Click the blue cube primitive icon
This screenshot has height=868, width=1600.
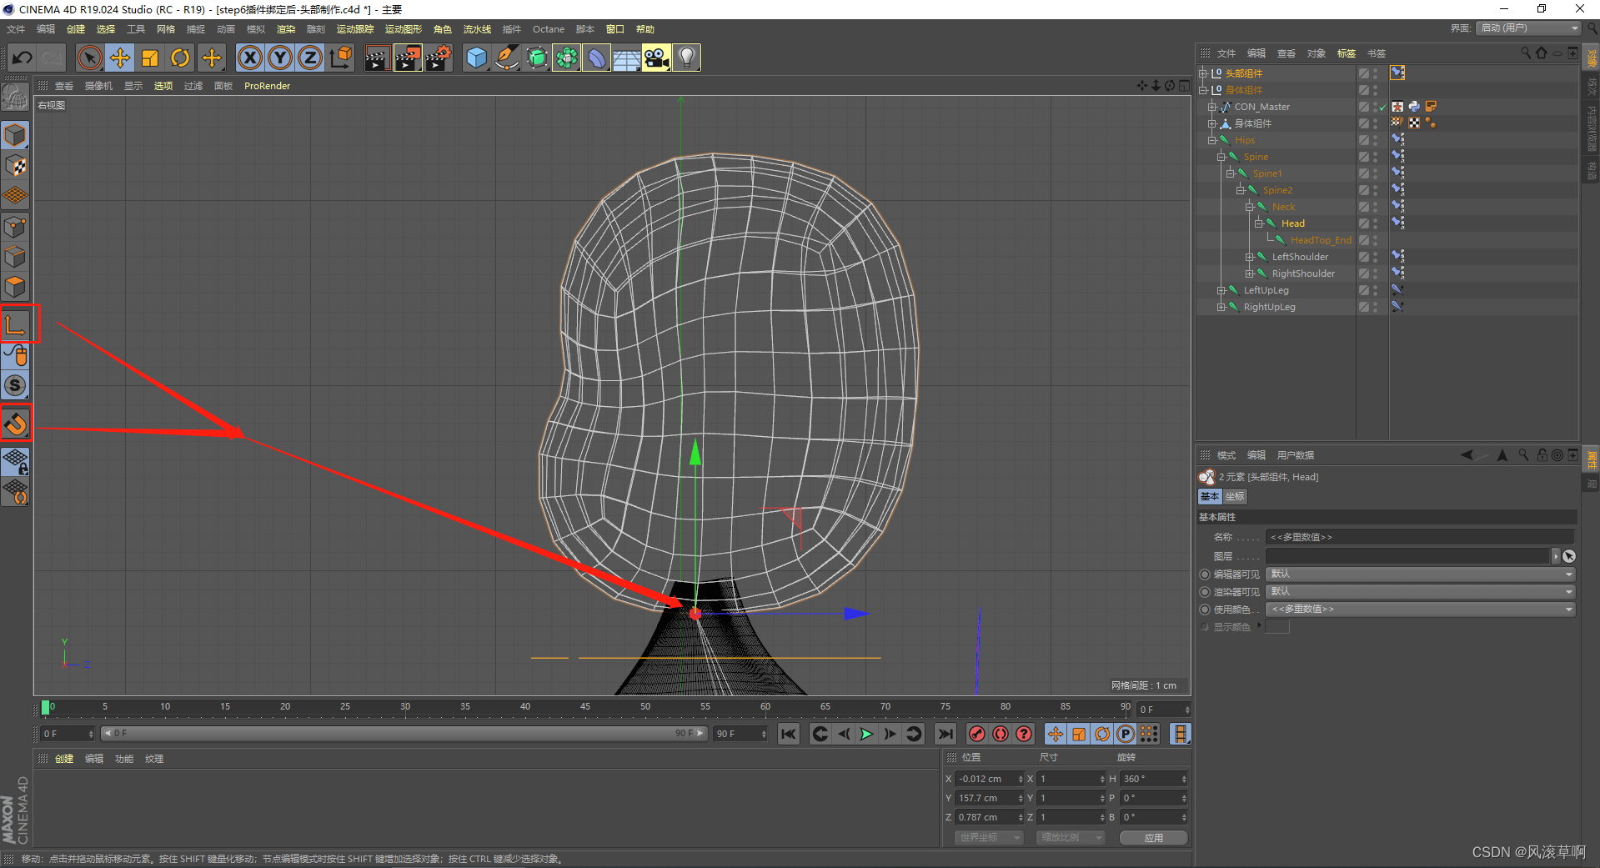(x=477, y=57)
